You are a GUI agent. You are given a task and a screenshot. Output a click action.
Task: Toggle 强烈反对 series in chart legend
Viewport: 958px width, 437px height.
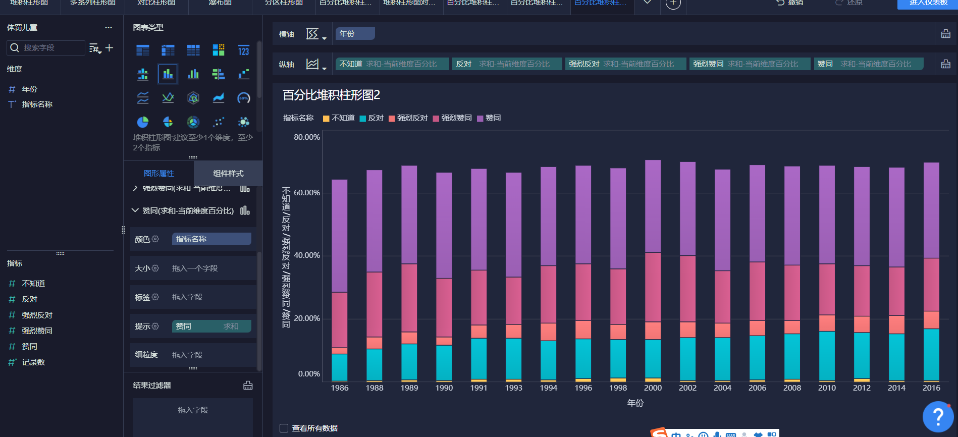click(408, 118)
